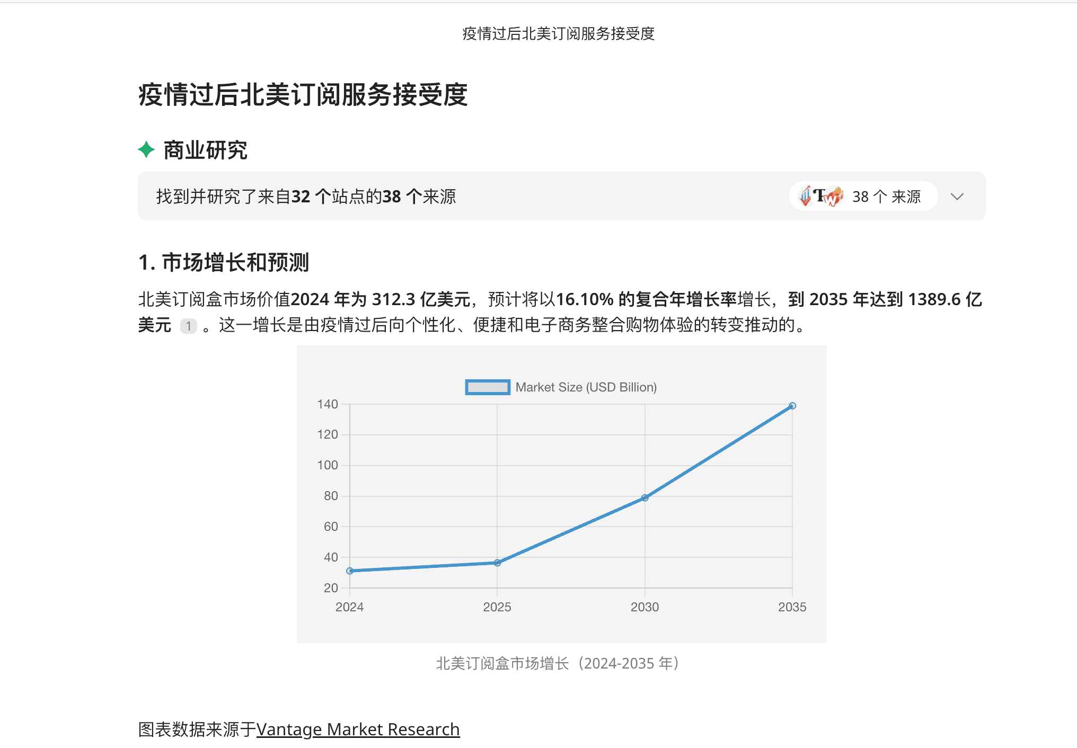1077x748 pixels.
Task: Click the 2024 data point on chart
Action: 350,571
